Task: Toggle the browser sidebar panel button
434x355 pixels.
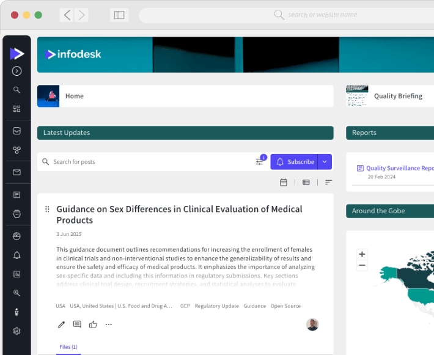Action: (119, 15)
